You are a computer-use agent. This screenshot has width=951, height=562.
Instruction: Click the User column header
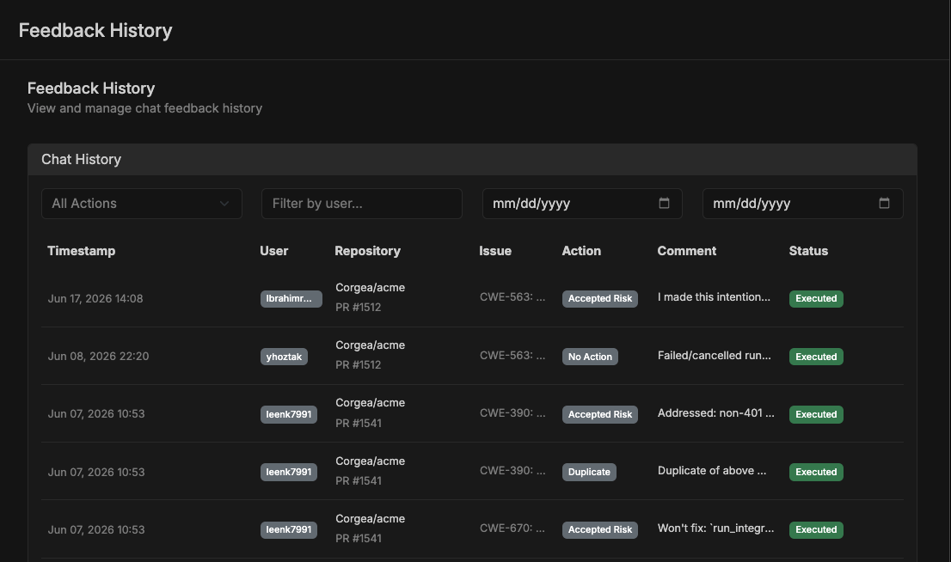click(274, 251)
